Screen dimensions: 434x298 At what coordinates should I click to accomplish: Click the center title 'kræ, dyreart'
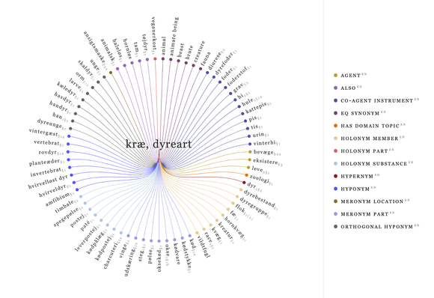pos(159,144)
